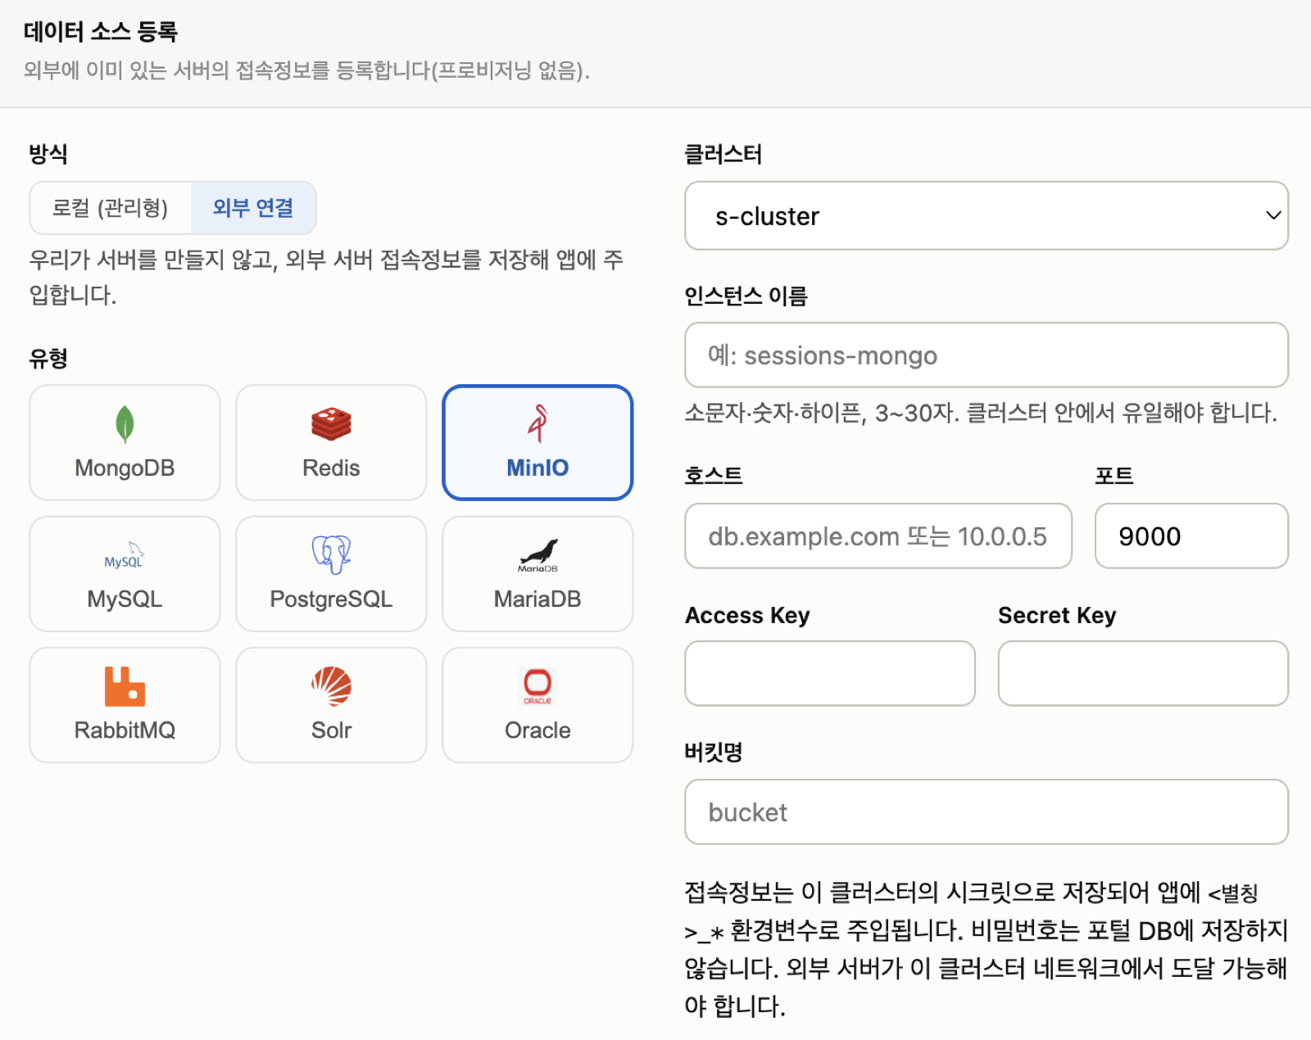
Task: Focus the Secret Key field
Action: (x=1143, y=673)
